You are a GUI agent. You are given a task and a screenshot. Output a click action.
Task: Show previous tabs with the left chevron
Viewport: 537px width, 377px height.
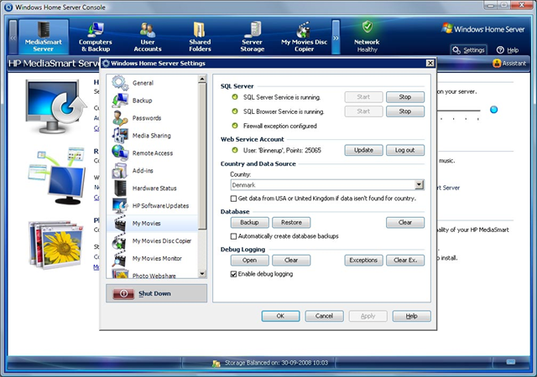coord(13,37)
